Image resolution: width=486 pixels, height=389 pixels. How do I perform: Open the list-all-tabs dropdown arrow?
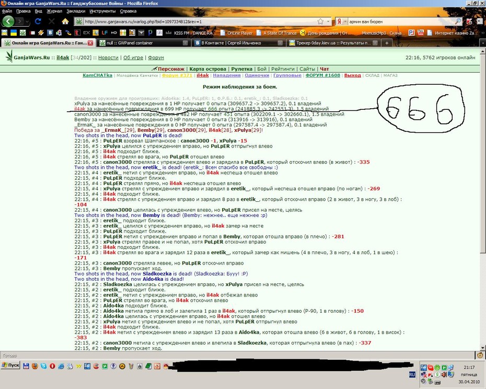(x=483, y=43)
